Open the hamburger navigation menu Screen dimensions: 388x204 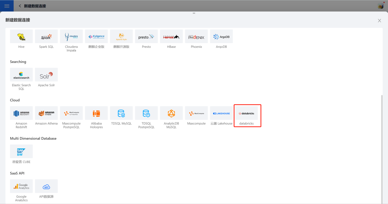(7, 6)
